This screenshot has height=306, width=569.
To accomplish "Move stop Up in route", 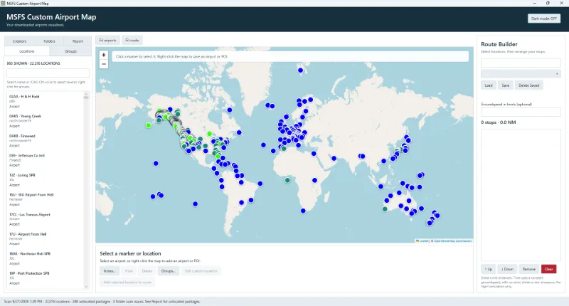I will click(489, 269).
